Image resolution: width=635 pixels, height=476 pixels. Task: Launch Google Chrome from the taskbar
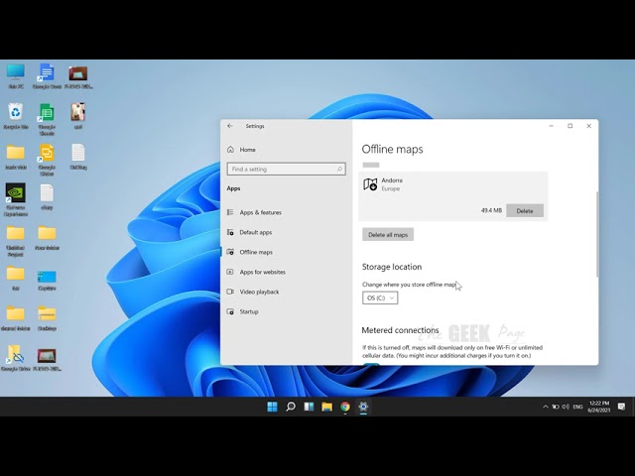[345, 407]
